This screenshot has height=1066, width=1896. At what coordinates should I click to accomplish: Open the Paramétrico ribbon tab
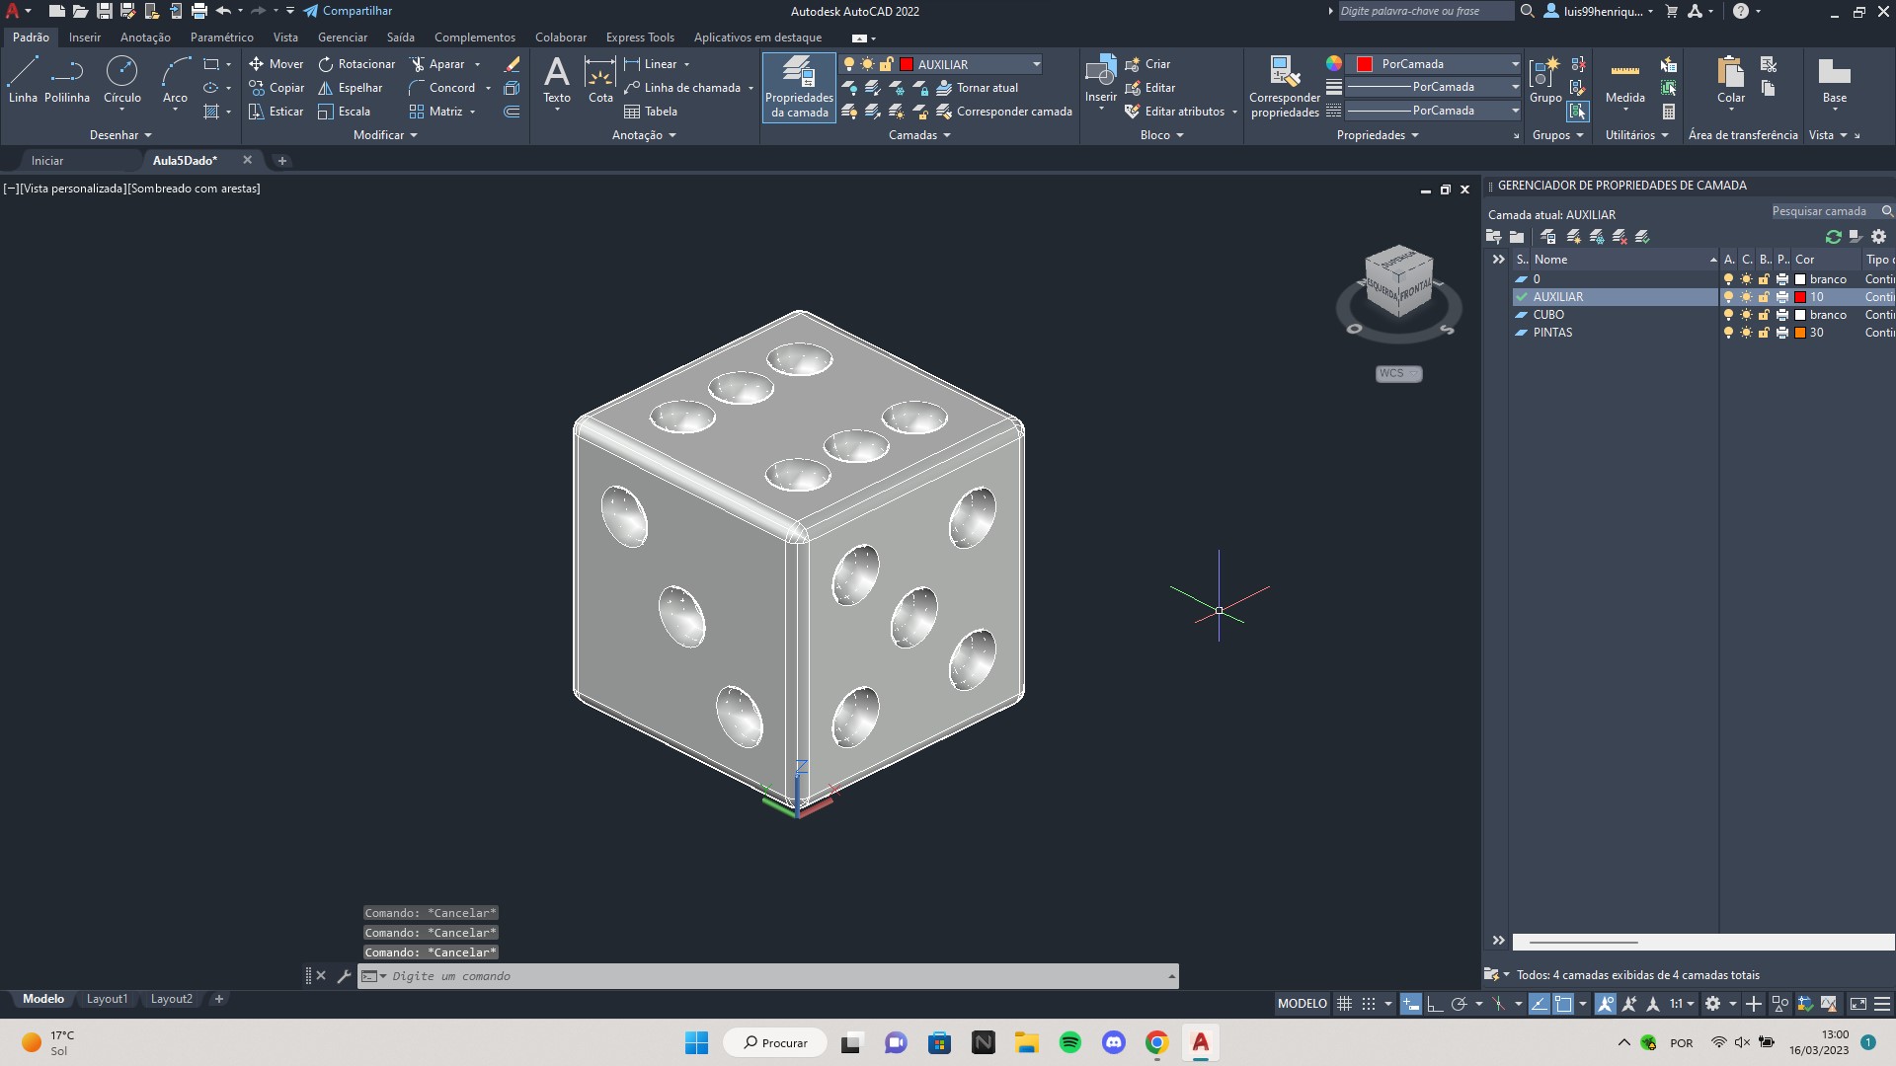pos(221,37)
